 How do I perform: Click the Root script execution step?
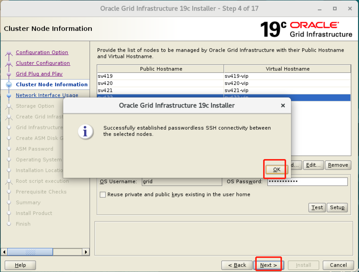point(42,181)
